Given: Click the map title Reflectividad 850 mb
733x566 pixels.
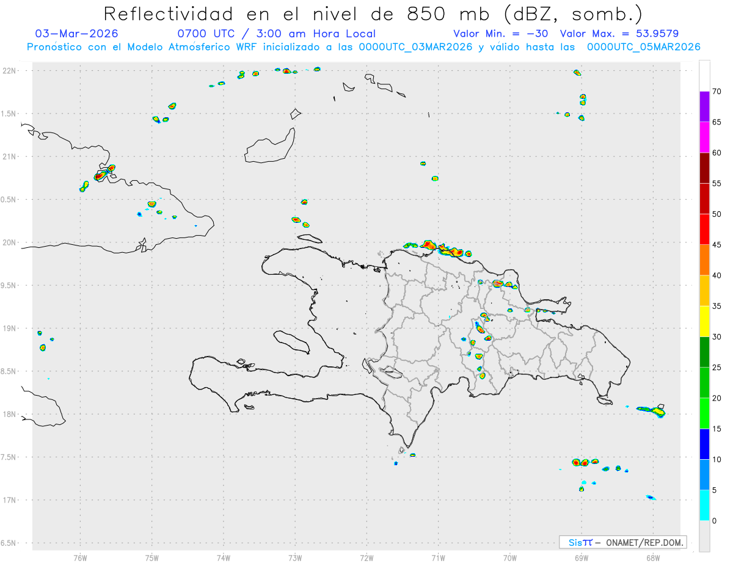Looking at the screenshot, I should click(x=373, y=13).
